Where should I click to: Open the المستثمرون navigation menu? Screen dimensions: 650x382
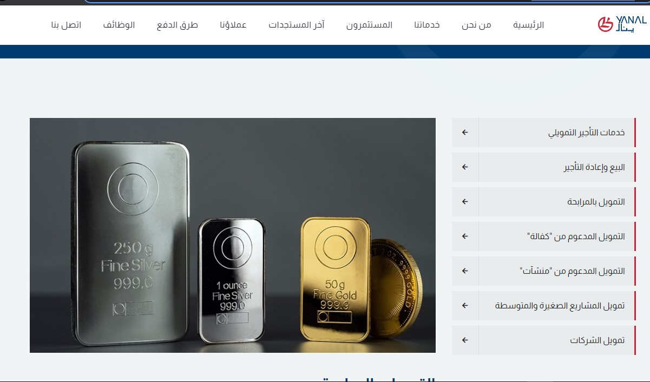(370, 25)
